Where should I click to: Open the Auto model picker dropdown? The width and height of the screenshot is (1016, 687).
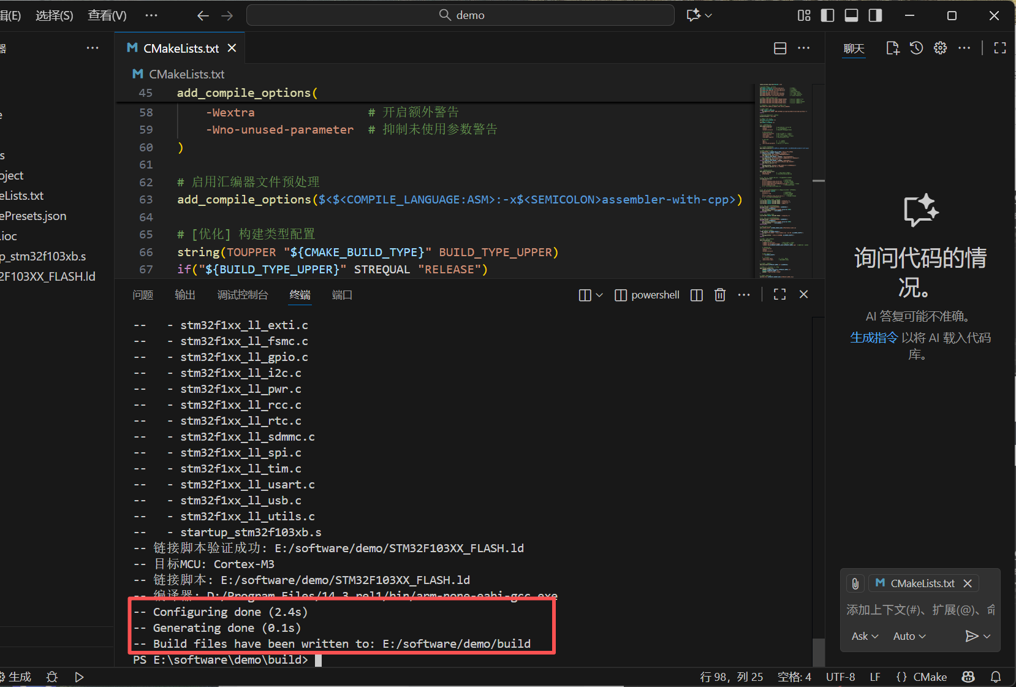909,636
